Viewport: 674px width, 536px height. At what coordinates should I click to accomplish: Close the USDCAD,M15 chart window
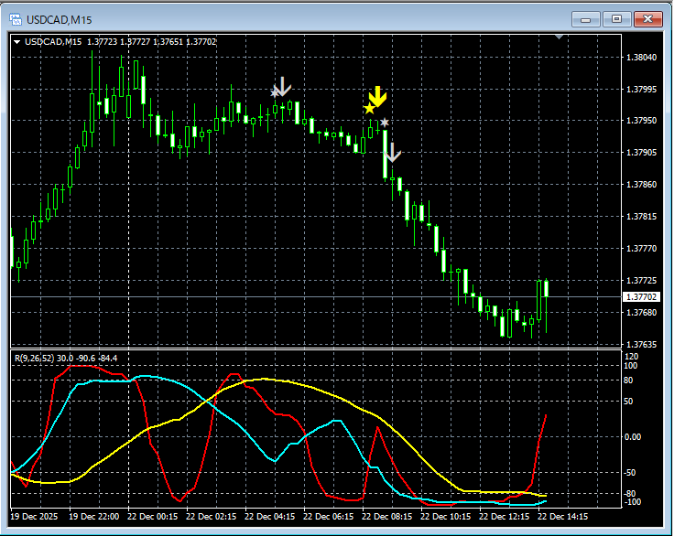647,19
